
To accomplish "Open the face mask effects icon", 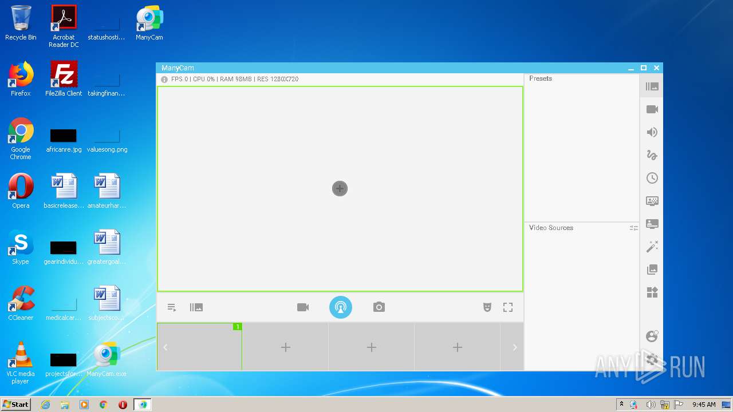I will click(487, 307).
